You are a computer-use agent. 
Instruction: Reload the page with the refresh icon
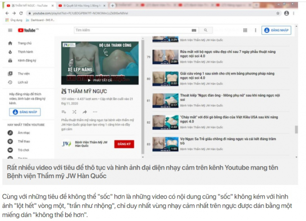(x=21, y=13)
